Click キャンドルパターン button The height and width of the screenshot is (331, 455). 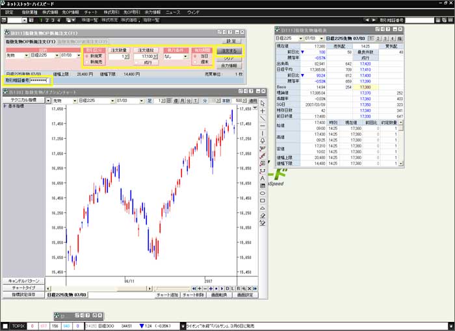point(23,281)
